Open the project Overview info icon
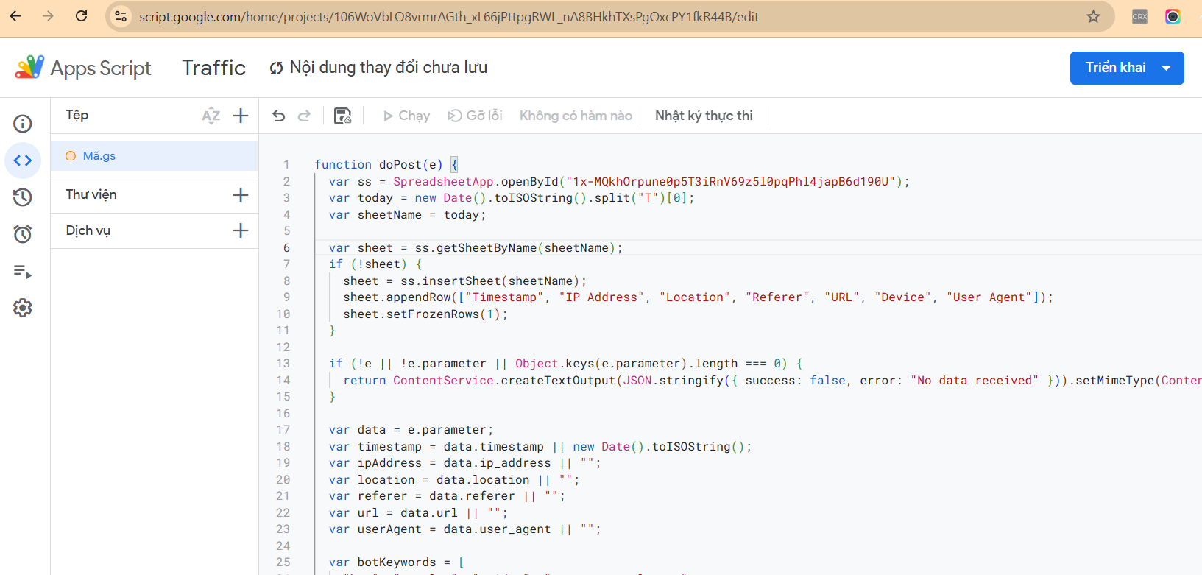Image resolution: width=1202 pixels, height=575 pixels. (x=23, y=123)
